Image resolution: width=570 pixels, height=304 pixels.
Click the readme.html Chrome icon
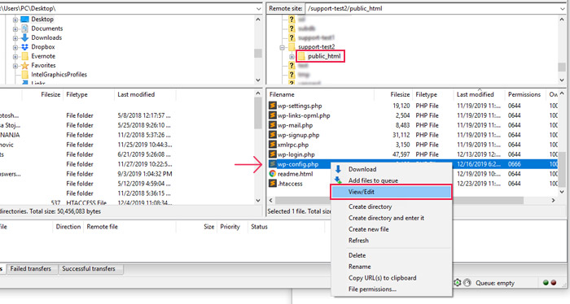point(273,174)
